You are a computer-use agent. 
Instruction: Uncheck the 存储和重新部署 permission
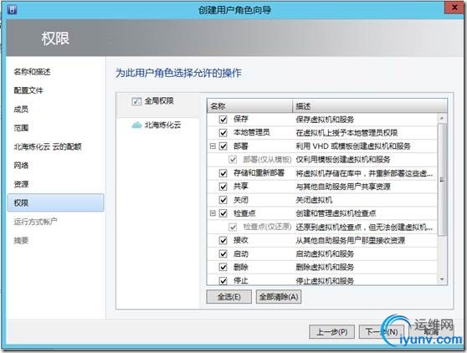point(223,173)
